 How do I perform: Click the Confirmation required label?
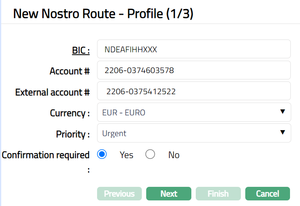(46, 155)
